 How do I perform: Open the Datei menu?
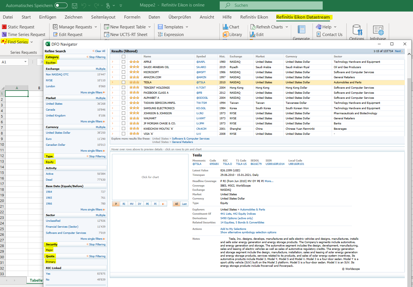click(x=8, y=17)
